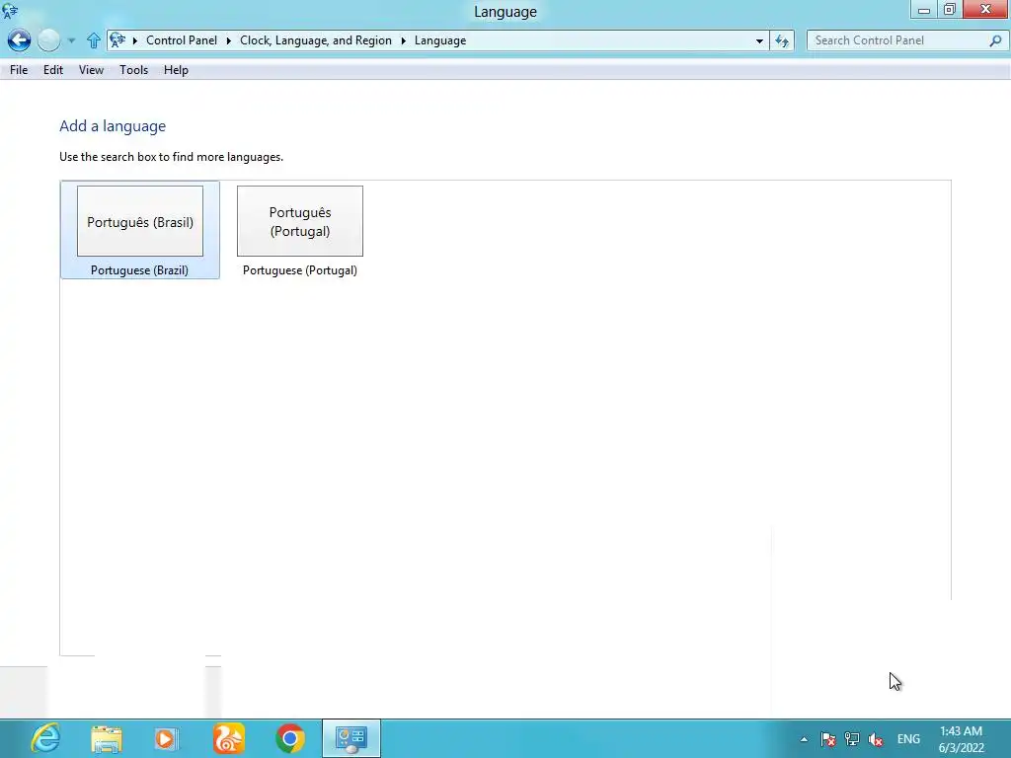
Task: Open the Help menu
Action: tap(176, 70)
